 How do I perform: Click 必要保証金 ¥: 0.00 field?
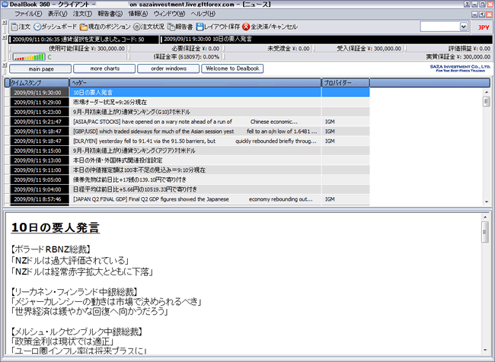[x=175, y=49]
